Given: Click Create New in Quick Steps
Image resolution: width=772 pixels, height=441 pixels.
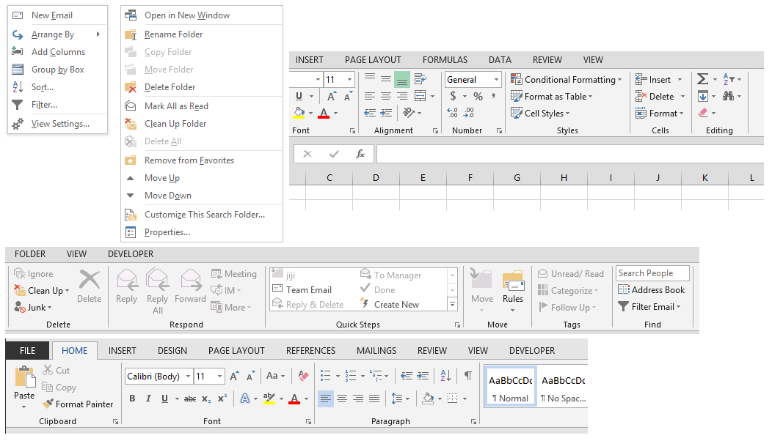Looking at the screenshot, I should [x=396, y=305].
